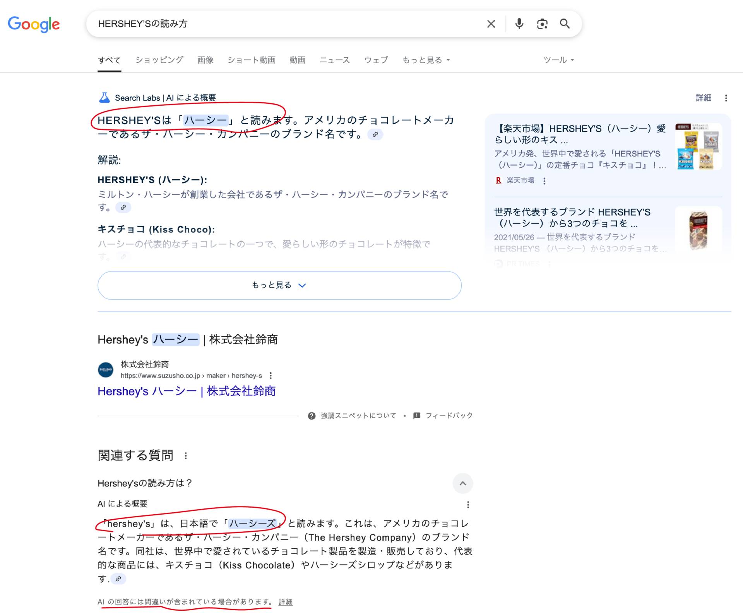
Task: Click the link chip after シロップなどがあります
Action: tap(118, 579)
